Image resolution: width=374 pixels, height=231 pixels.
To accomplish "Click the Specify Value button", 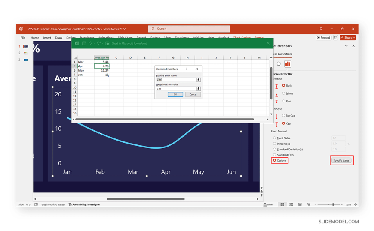I will (x=341, y=161).
